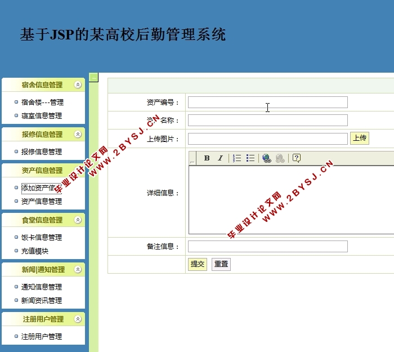
Task: Click the 上传图片 label
Action: point(163,139)
